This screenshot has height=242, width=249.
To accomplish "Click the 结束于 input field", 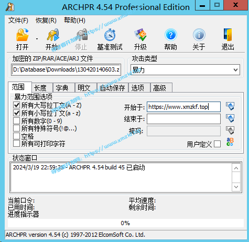I will (183, 119).
